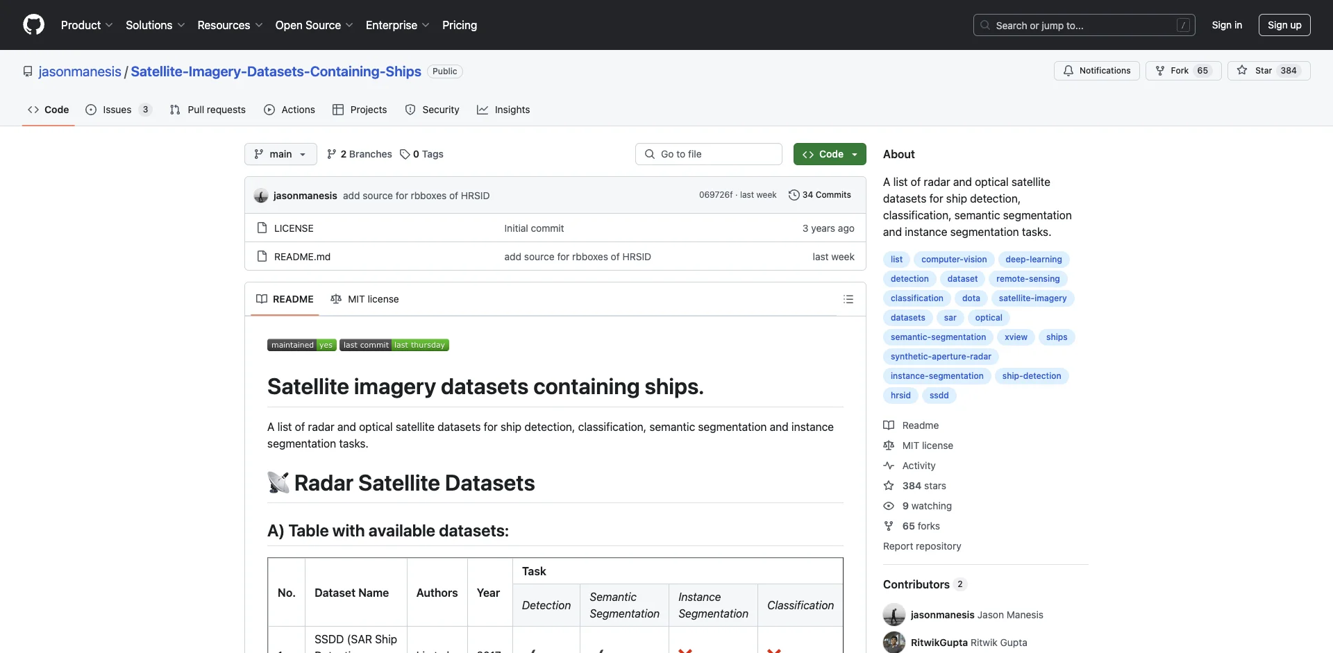Viewport: 1333px width, 653px height.
Task: Click the 069726f commit hash
Action: point(716,195)
